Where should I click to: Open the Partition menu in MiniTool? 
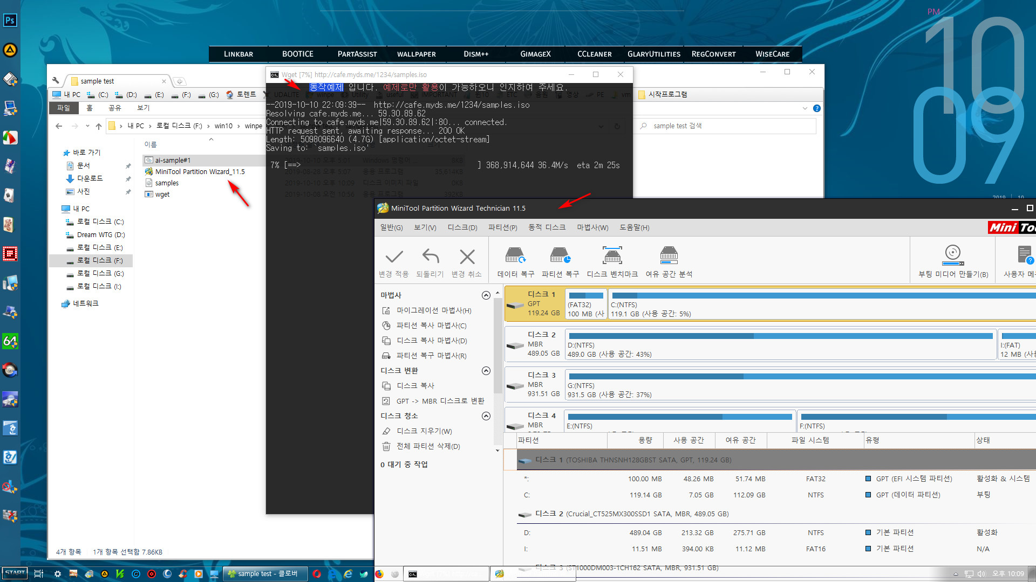[503, 227]
